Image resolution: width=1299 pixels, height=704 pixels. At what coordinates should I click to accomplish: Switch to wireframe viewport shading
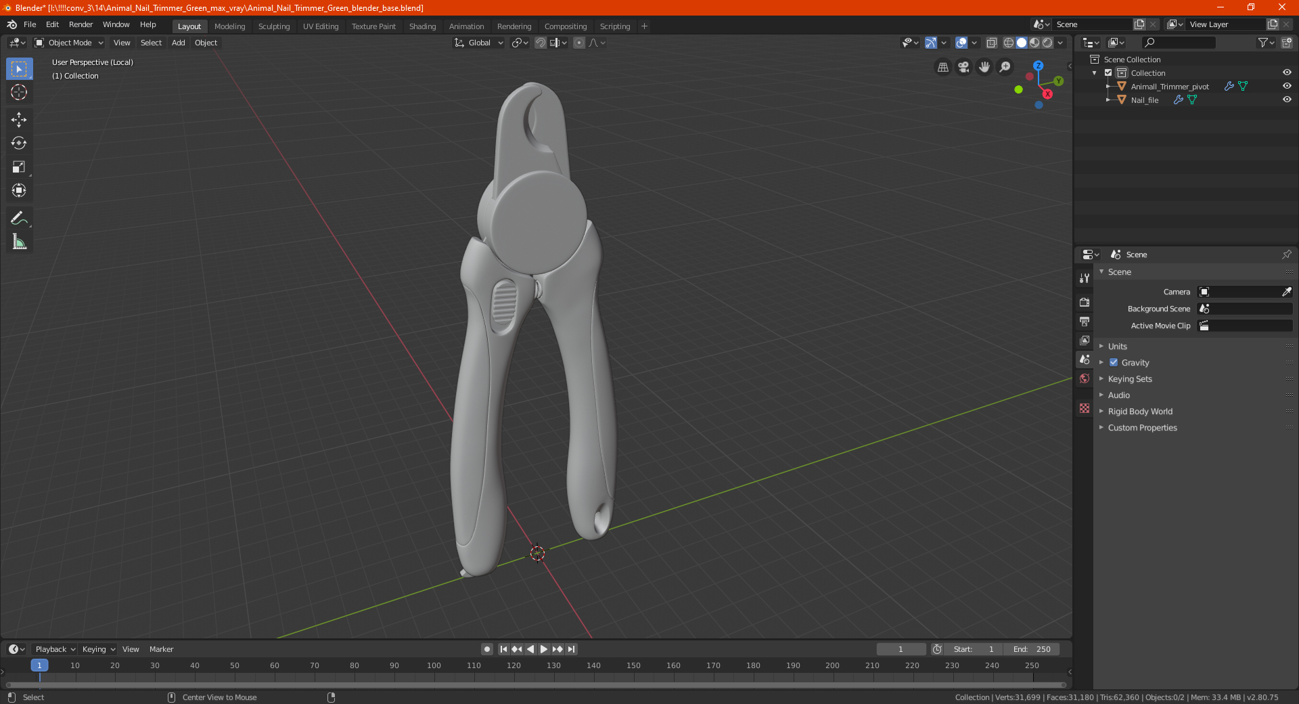[x=1009, y=43]
